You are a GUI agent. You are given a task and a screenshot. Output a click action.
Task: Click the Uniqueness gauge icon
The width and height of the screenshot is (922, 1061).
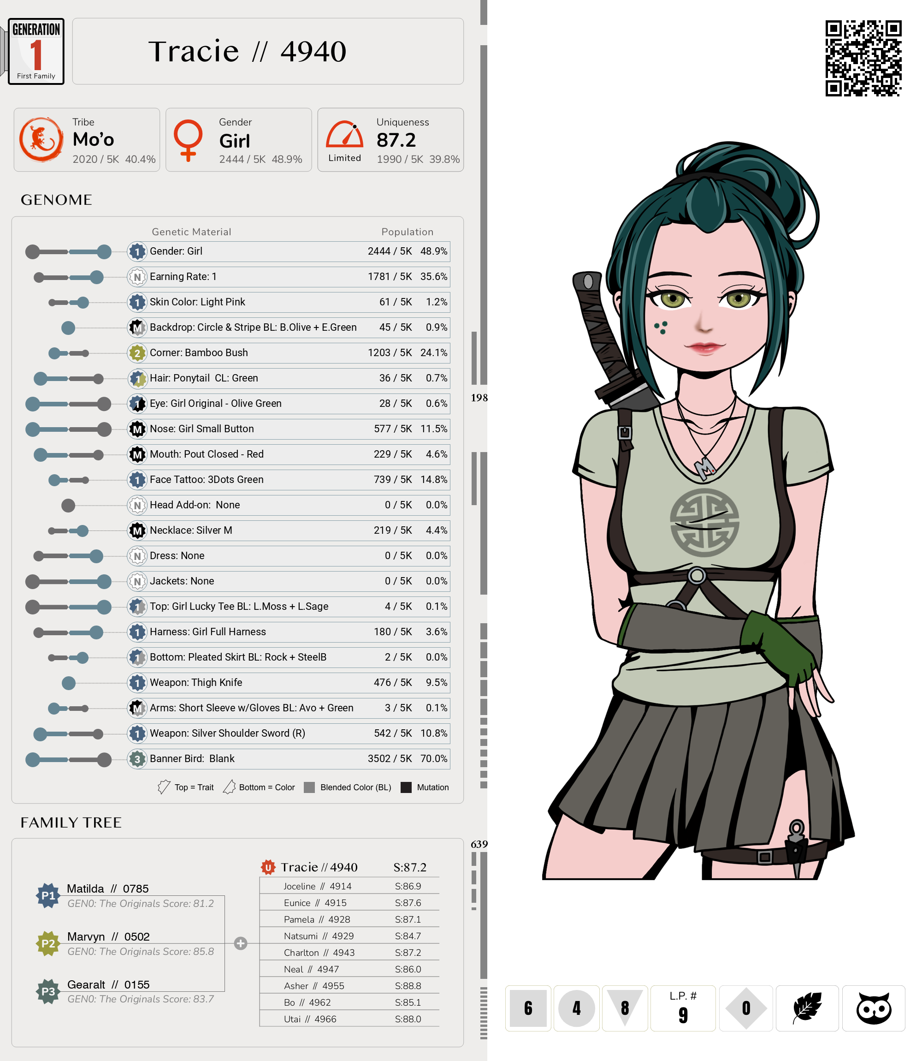345,135
